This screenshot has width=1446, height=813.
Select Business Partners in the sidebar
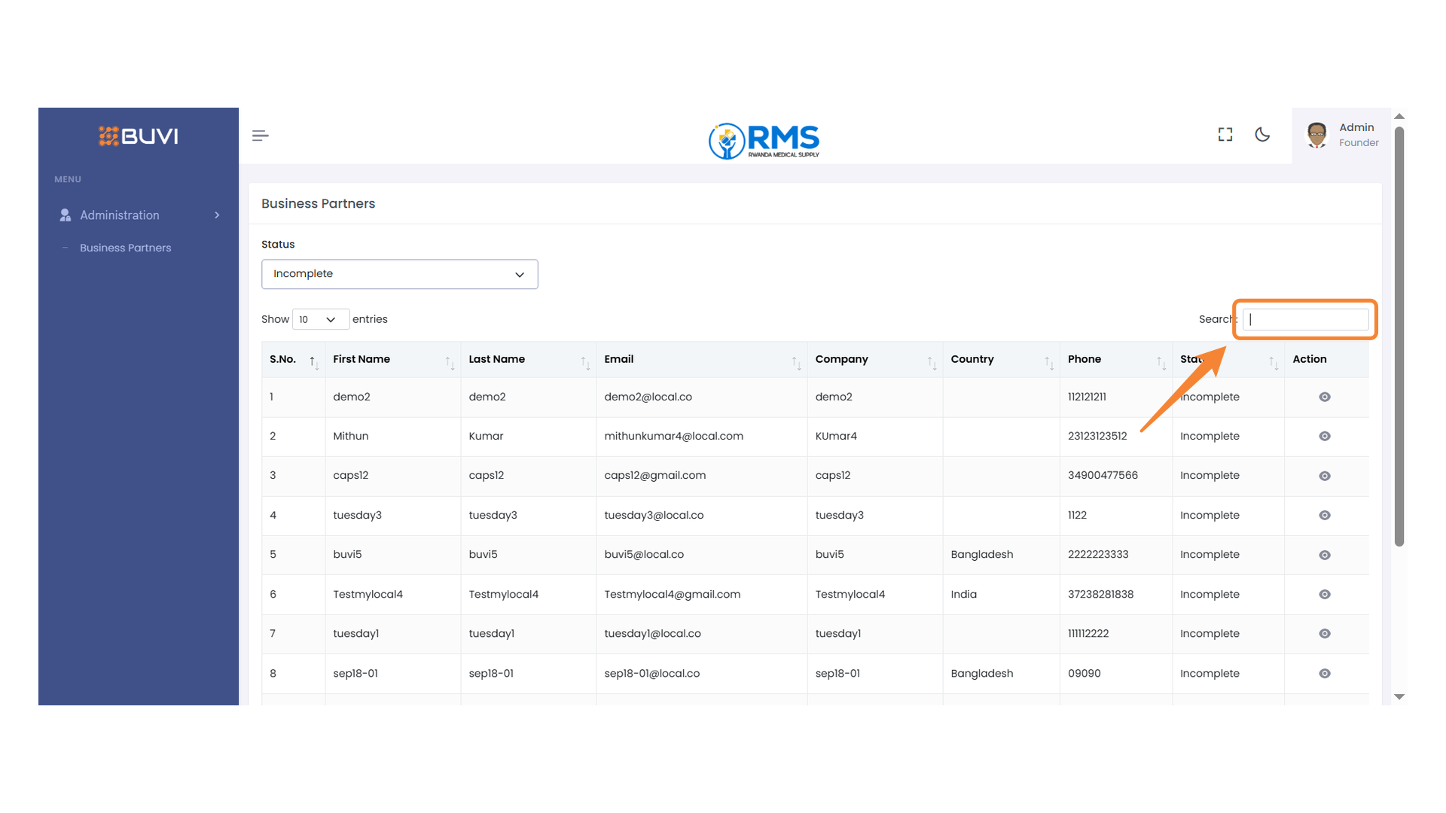pos(125,248)
